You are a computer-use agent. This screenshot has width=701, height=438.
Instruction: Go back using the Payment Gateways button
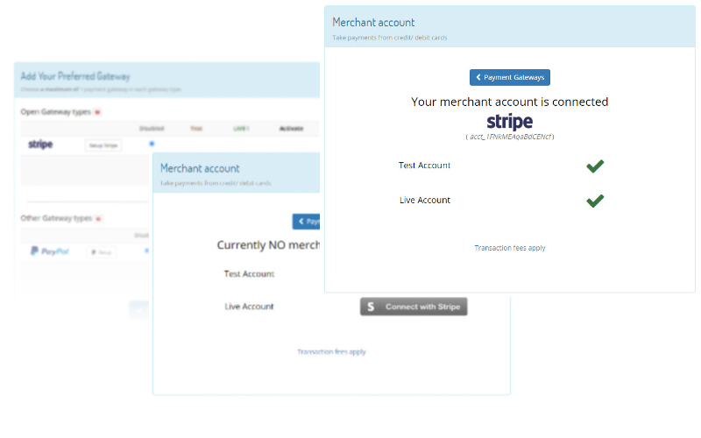pos(509,77)
